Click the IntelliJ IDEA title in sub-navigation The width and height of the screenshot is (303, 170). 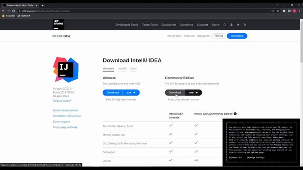tap(61, 36)
